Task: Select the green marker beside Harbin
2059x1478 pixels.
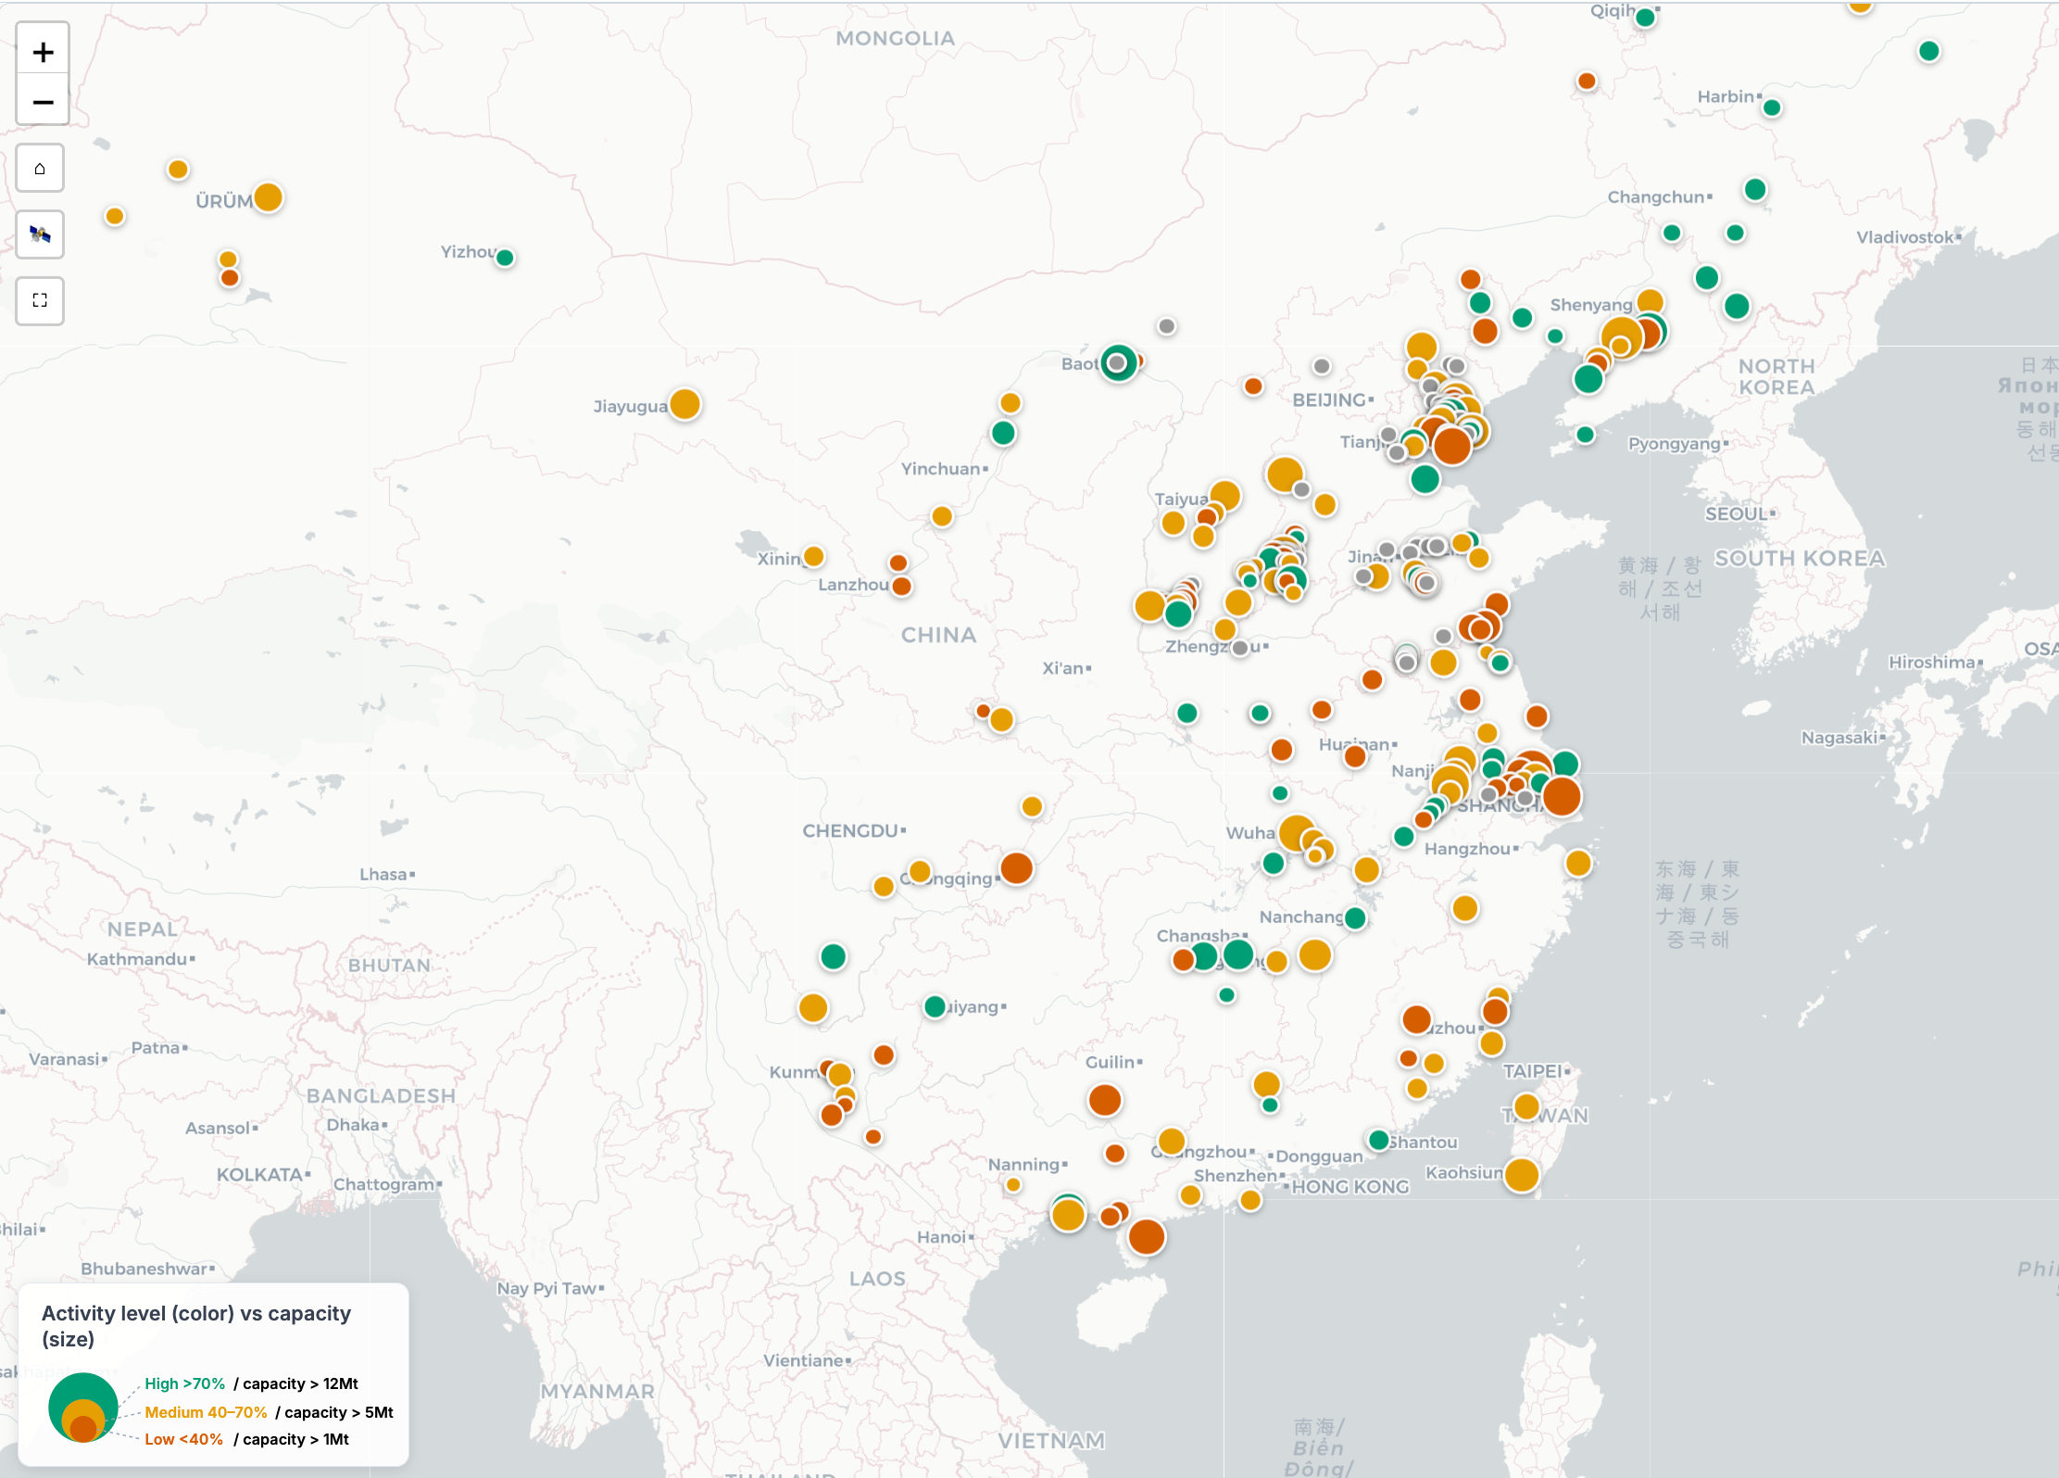Action: [1772, 107]
